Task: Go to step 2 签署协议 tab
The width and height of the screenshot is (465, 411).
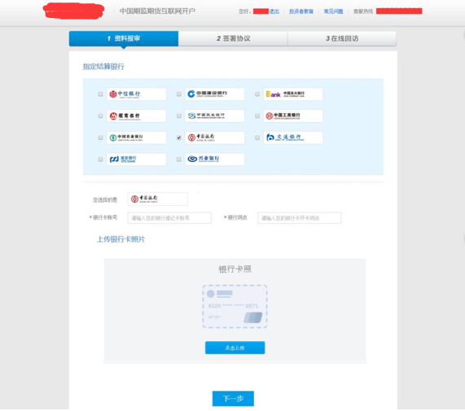Action: point(233,38)
